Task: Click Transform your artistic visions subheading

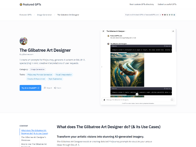Action: [x=100, y=137]
